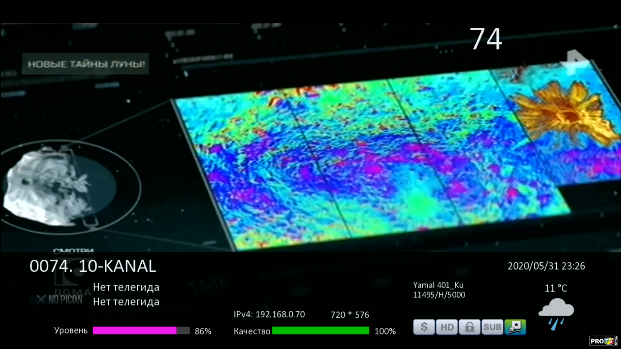Image resolution: width=621 pixels, height=349 pixels.
Task: Click the 0074. 10-KANAL channel title
Action: coord(93,266)
